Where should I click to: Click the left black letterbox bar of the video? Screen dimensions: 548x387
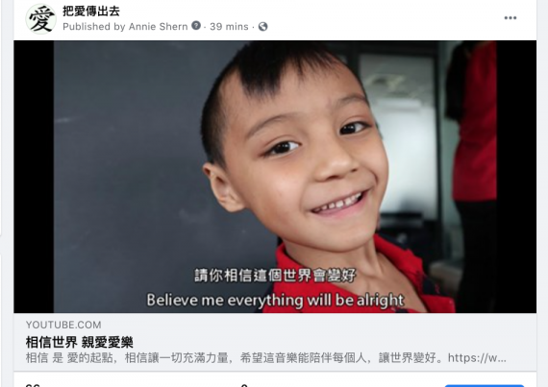click(x=34, y=177)
